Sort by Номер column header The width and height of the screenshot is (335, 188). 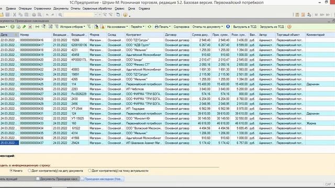pyautogui.click(x=36, y=35)
